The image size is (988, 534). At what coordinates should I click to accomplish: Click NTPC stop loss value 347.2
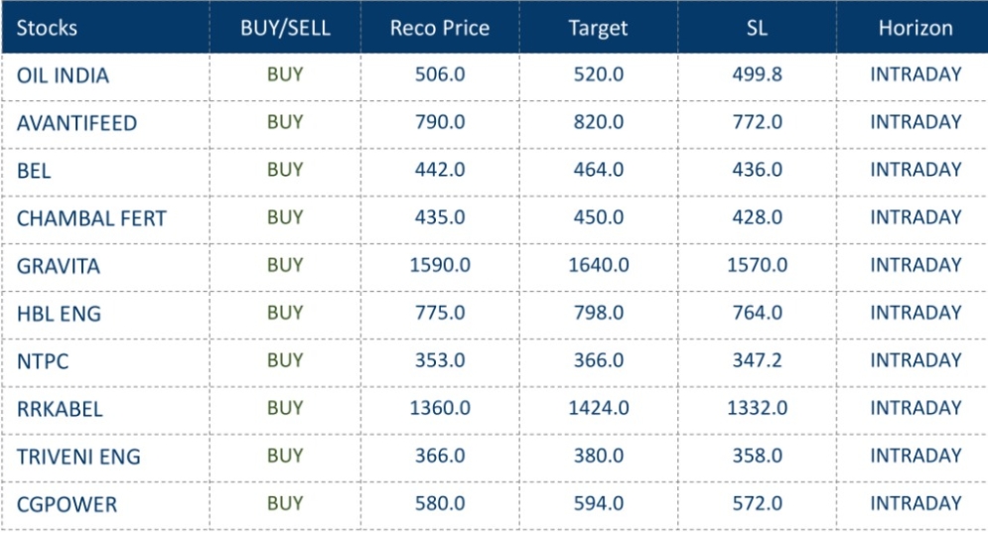tap(757, 360)
